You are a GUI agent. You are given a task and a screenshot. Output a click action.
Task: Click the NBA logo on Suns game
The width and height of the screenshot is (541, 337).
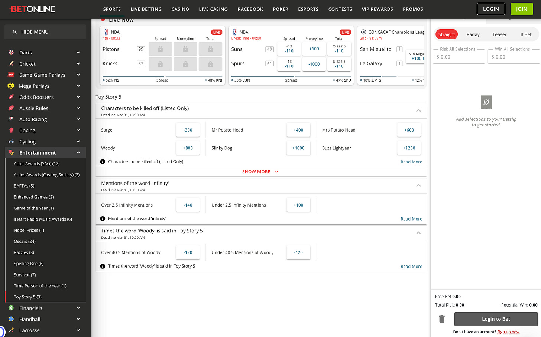pyautogui.click(x=235, y=32)
